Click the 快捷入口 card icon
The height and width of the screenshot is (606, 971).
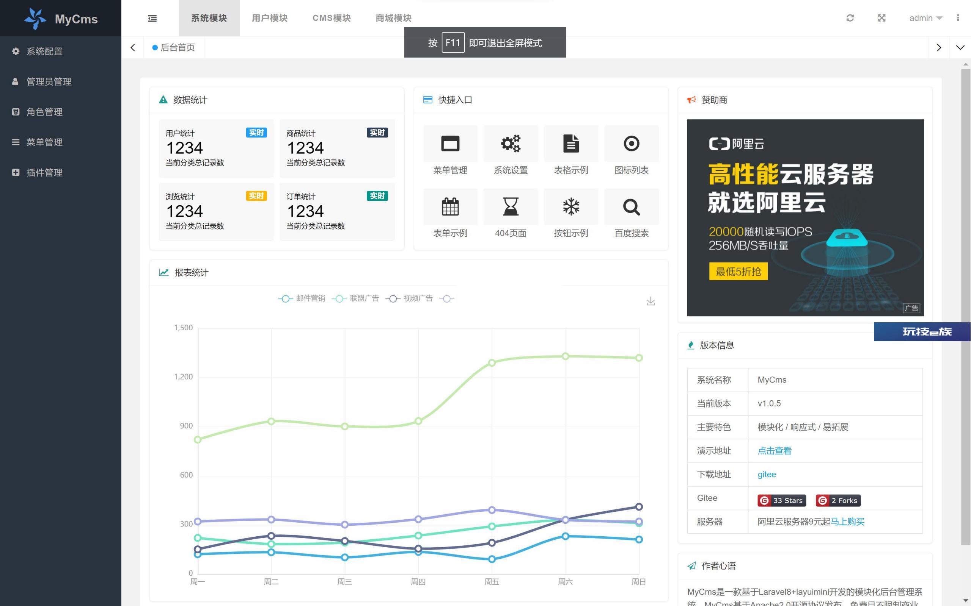428,100
